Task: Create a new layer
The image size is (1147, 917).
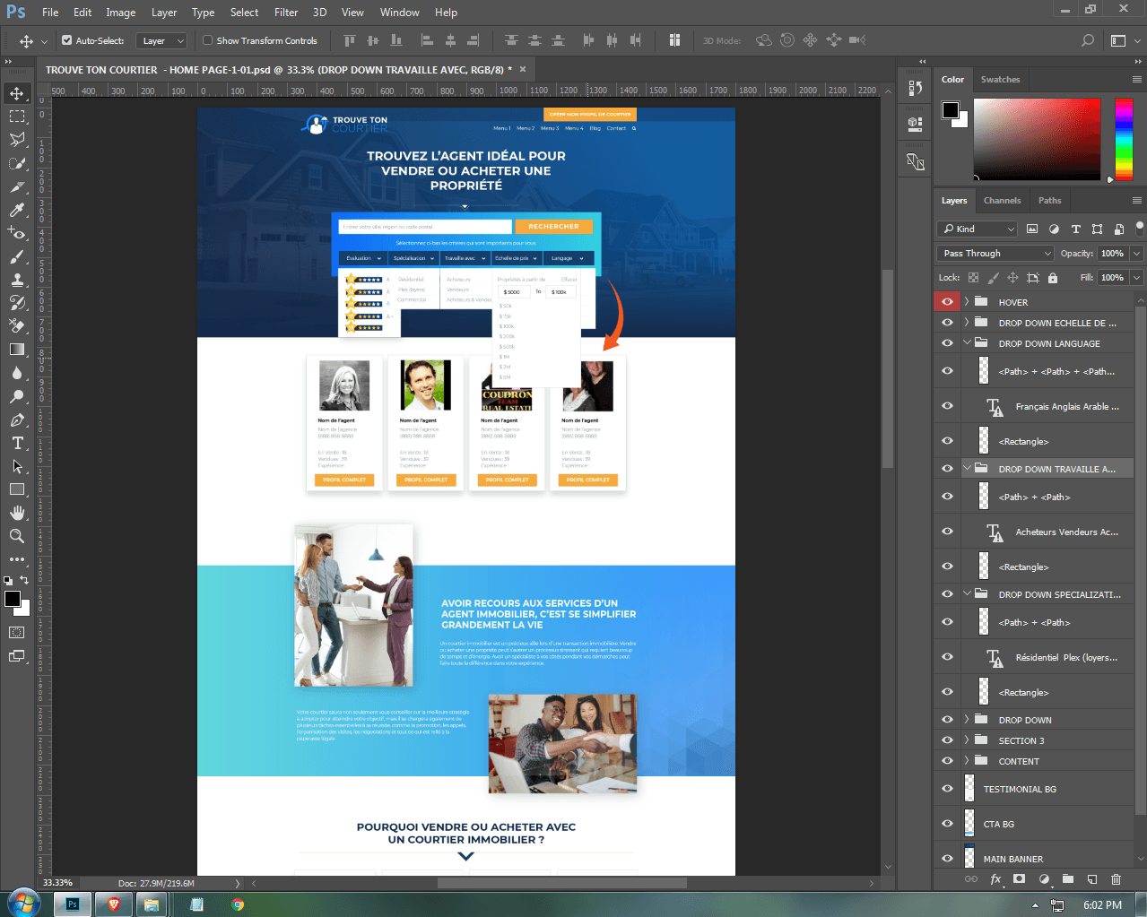Action: 1092,879
